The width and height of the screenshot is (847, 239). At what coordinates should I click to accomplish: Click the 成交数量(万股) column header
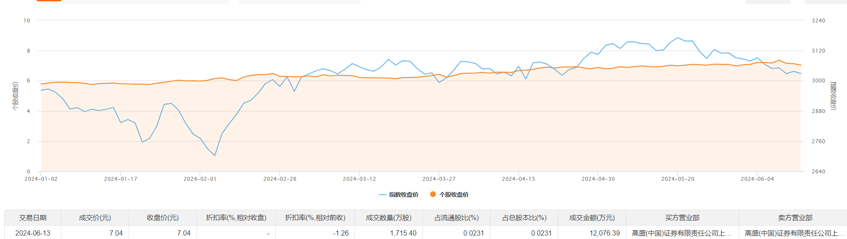tap(389, 218)
